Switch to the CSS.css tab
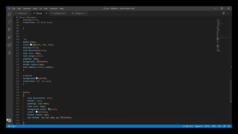Screen dimensions: 238x134 [39, 13]
